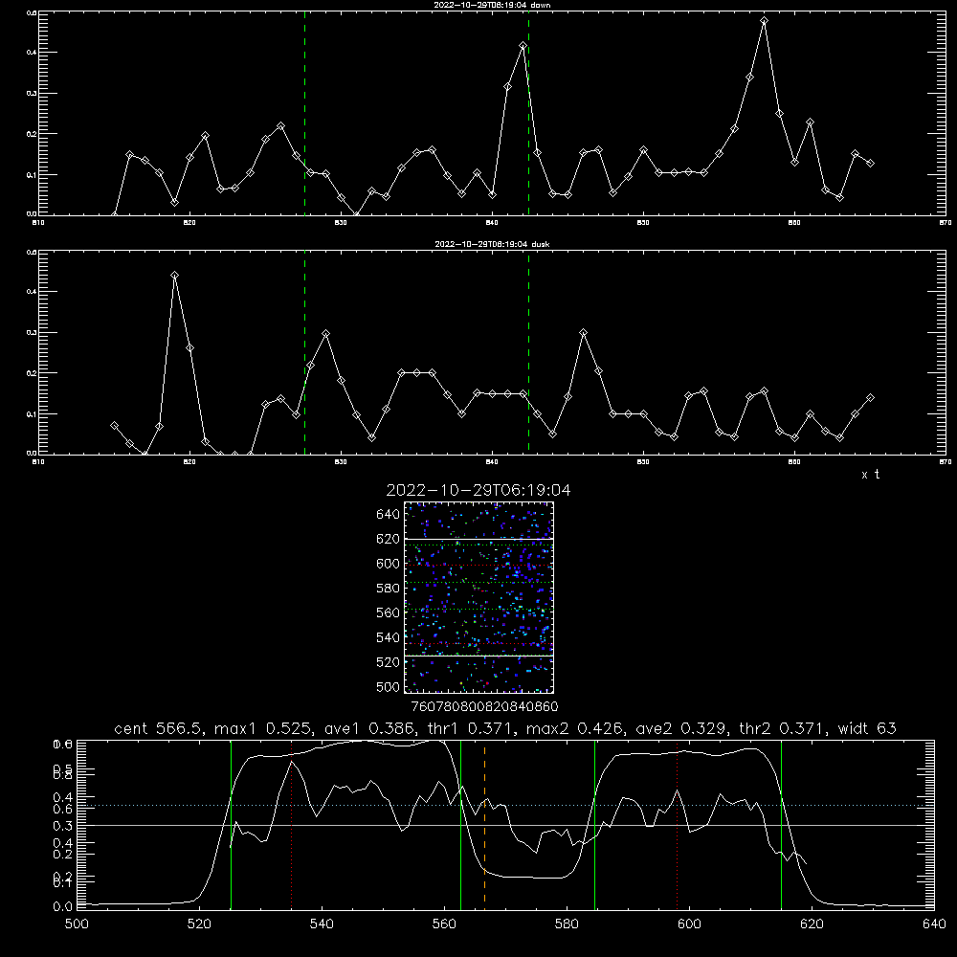This screenshot has height=957, width=957.
Task: Click the 640 y-axis label beside the scatter image
Action: pos(389,515)
